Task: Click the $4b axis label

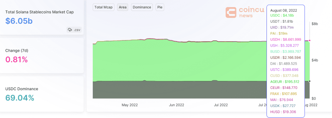Action: click(315, 60)
